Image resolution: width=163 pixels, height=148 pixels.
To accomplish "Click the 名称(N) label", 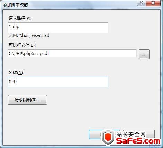I will tap(16, 72).
